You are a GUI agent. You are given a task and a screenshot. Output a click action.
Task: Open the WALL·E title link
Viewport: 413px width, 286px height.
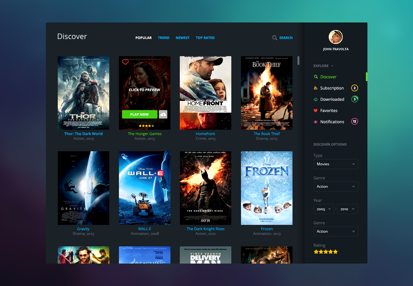tap(145, 229)
